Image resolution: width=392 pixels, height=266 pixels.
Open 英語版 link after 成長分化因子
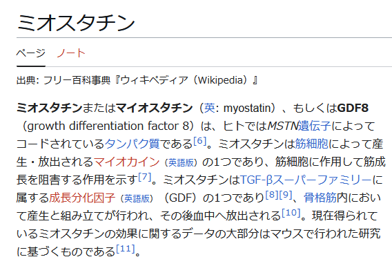(137, 199)
